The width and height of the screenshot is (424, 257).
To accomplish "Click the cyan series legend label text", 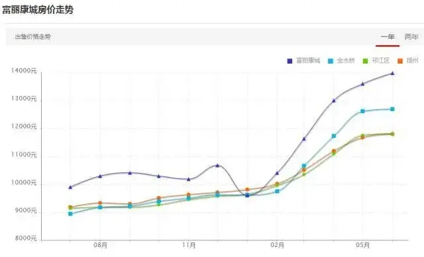I will click(346, 60).
